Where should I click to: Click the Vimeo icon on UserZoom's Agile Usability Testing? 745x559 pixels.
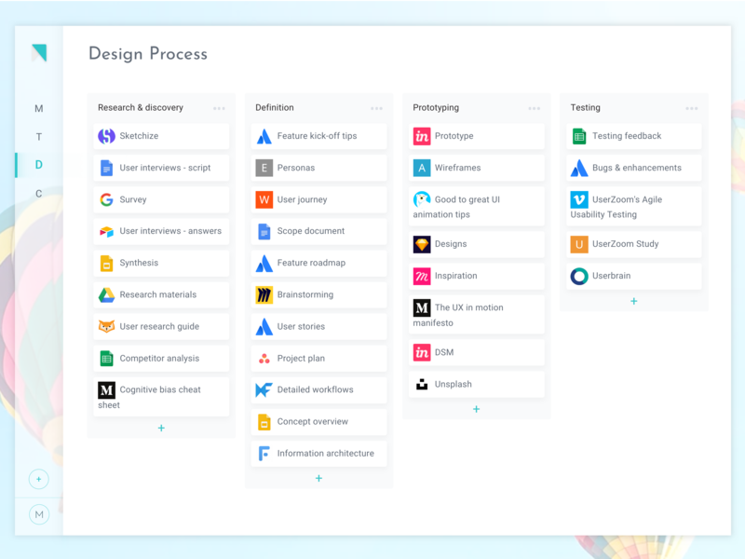point(579,199)
